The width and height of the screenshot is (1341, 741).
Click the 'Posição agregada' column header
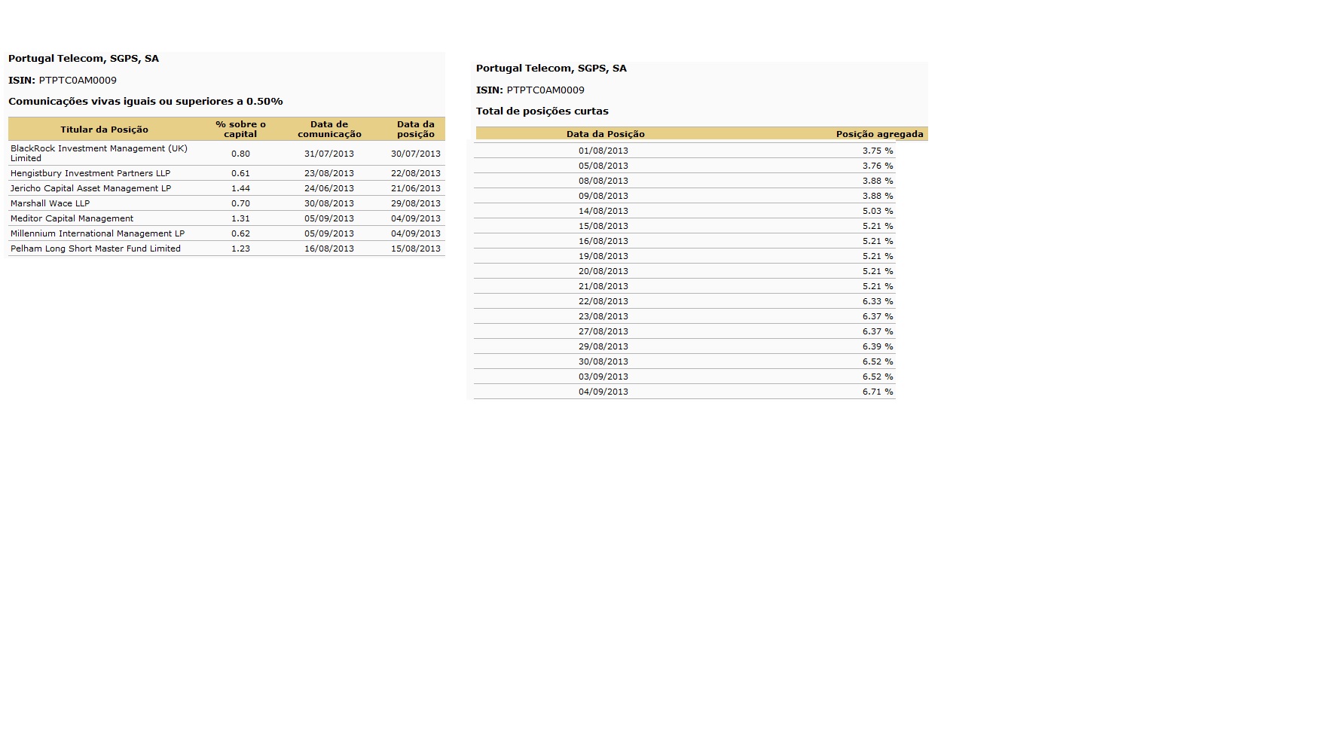click(879, 134)
